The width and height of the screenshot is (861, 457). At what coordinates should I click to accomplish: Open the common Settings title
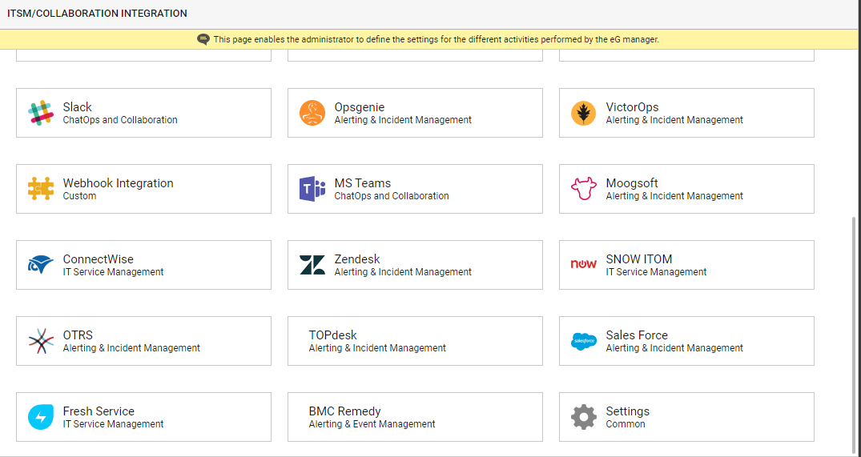pos(628,411)
